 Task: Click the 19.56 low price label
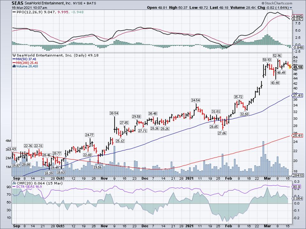97,167
